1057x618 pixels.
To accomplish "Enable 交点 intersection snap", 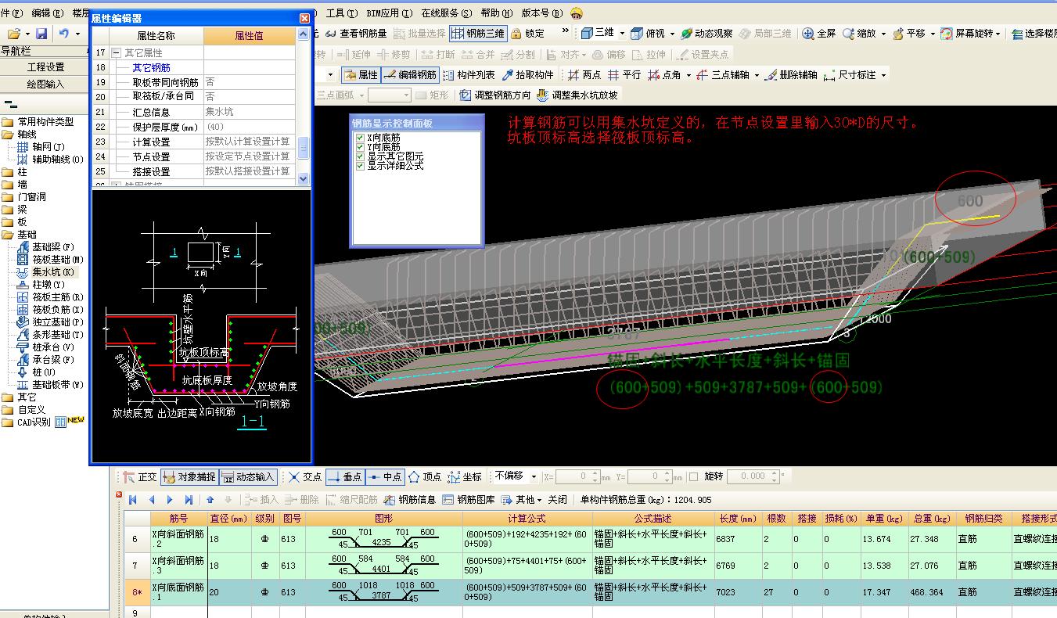I will pyautogui.click(x=305, y=476).
